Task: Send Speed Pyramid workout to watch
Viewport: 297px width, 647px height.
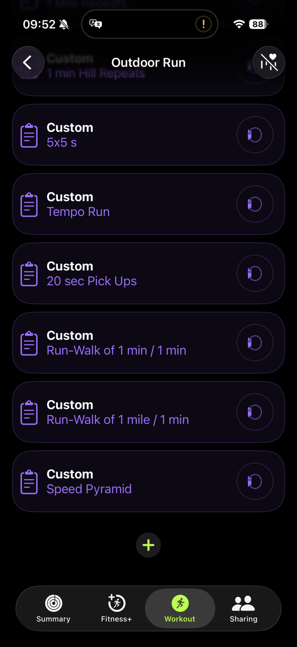Action: (x=255, y=481)
